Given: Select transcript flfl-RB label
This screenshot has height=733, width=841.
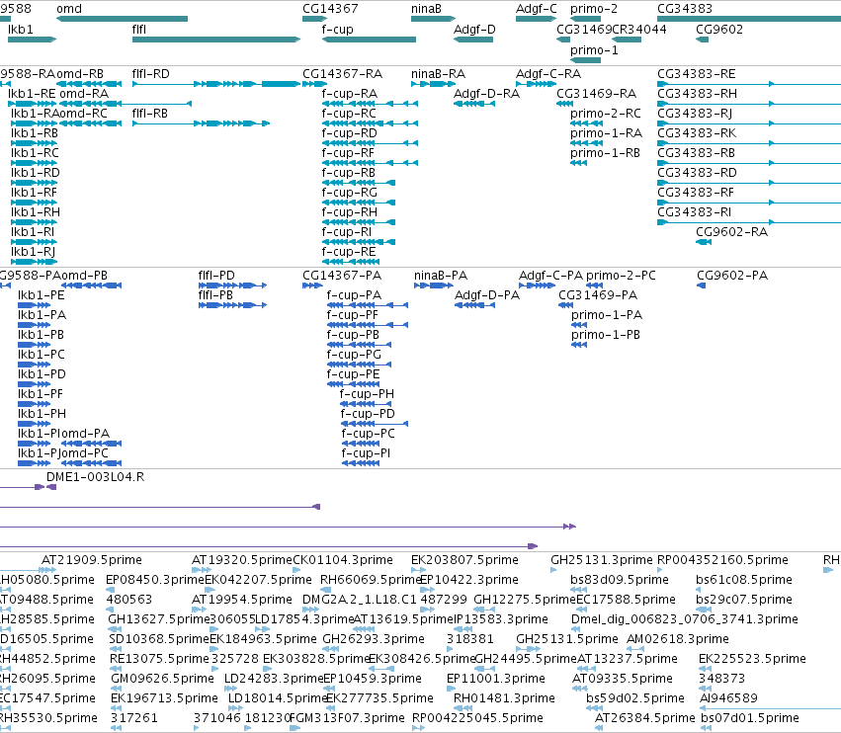Looking at the screenshot, I should (149, 114).
